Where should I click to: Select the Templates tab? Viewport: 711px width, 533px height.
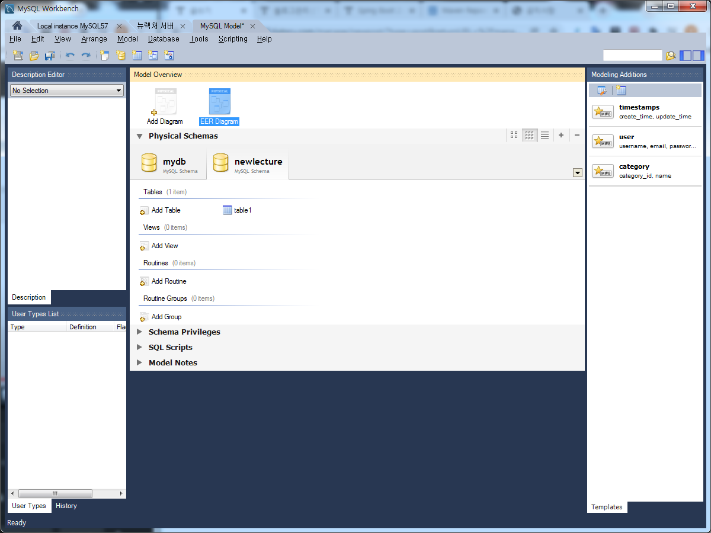pyautogui.click(x=607, y=507)
